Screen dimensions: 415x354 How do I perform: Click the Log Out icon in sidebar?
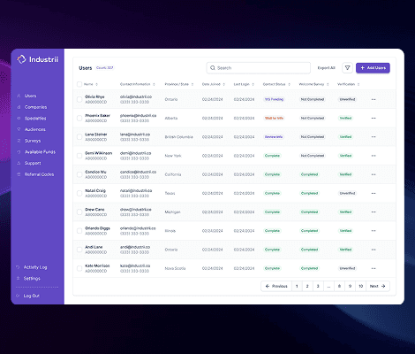pos(18,296)
